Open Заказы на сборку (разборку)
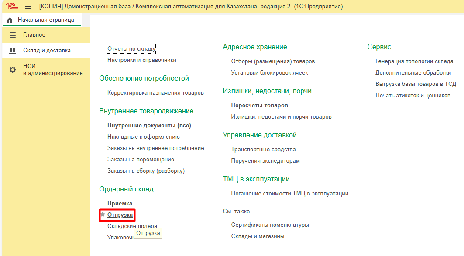Image resolution: width=464 pixels, height=256 pixels. coord(146,171)
